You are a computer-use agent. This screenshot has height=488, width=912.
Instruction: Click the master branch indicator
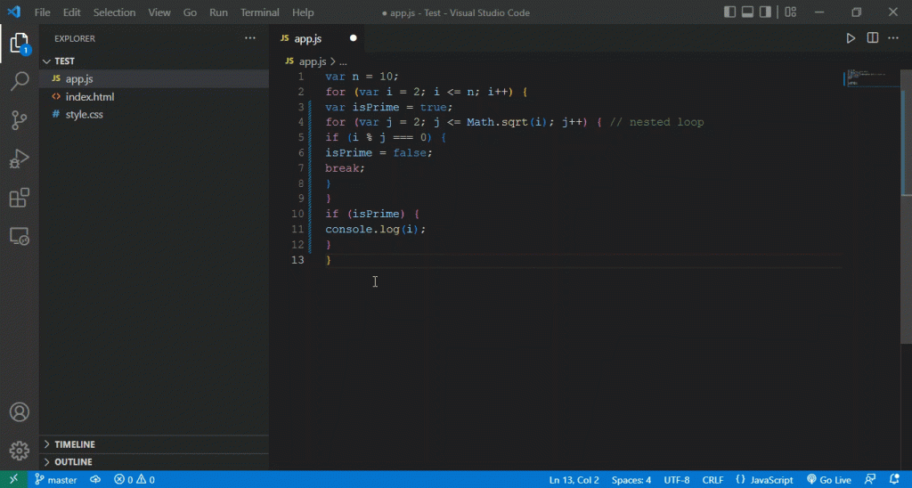[x=56, y=479]
